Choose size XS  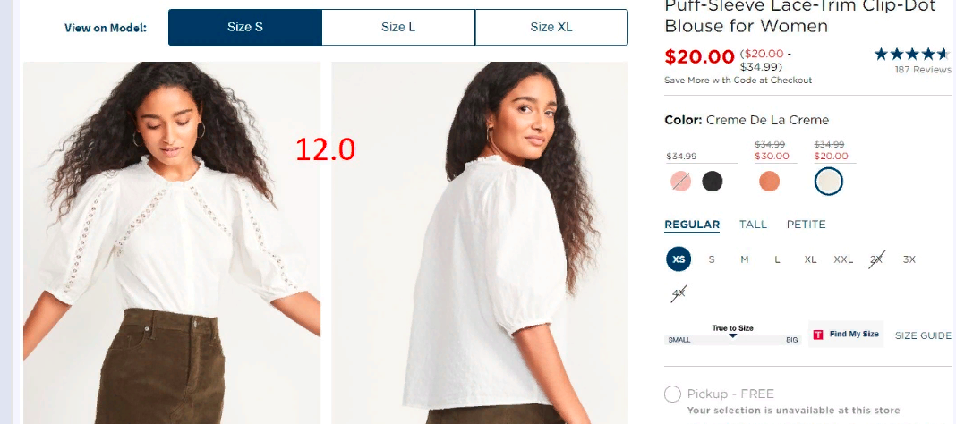679,259
